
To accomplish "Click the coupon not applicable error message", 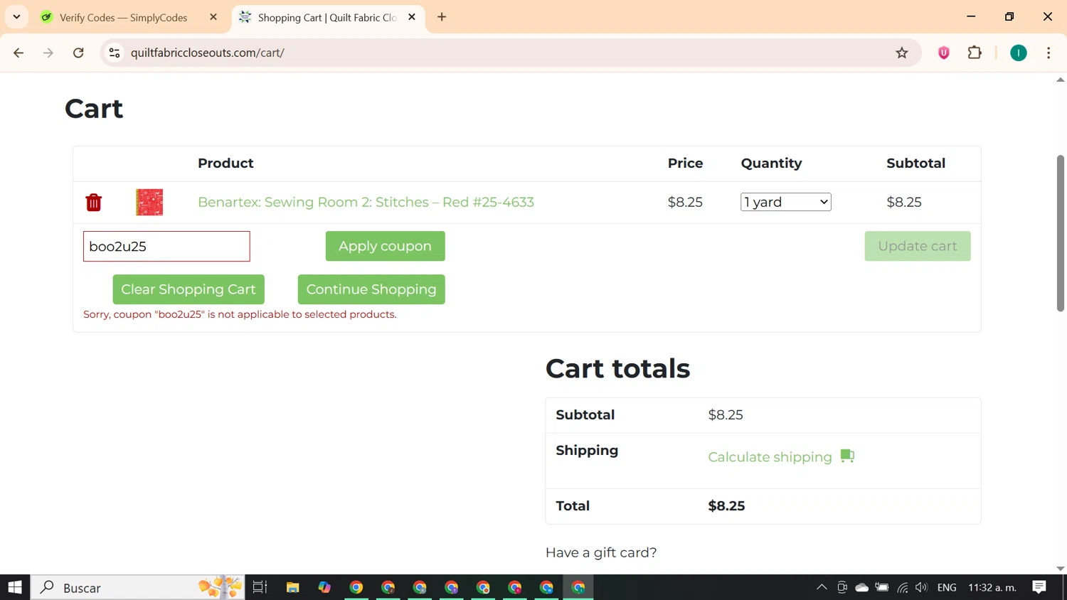I will point(240,314).
